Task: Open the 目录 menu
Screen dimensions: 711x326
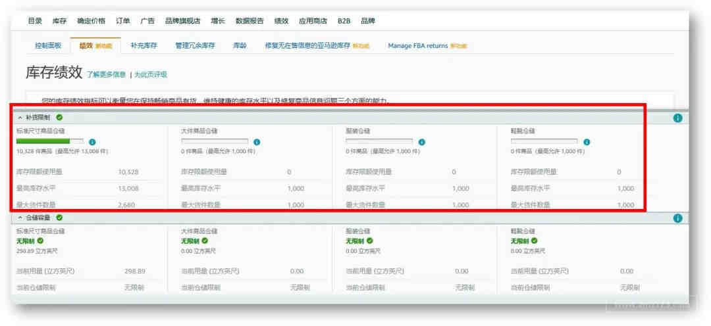Action: tap(35, 21)
